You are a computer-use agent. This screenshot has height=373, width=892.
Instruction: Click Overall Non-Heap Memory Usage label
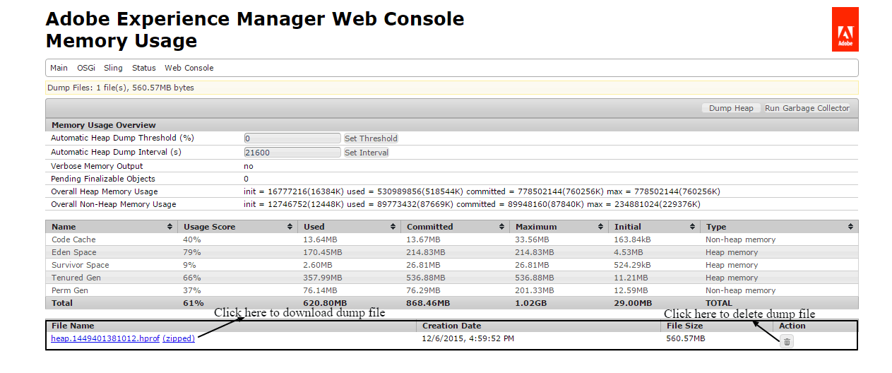coord(114,204)
